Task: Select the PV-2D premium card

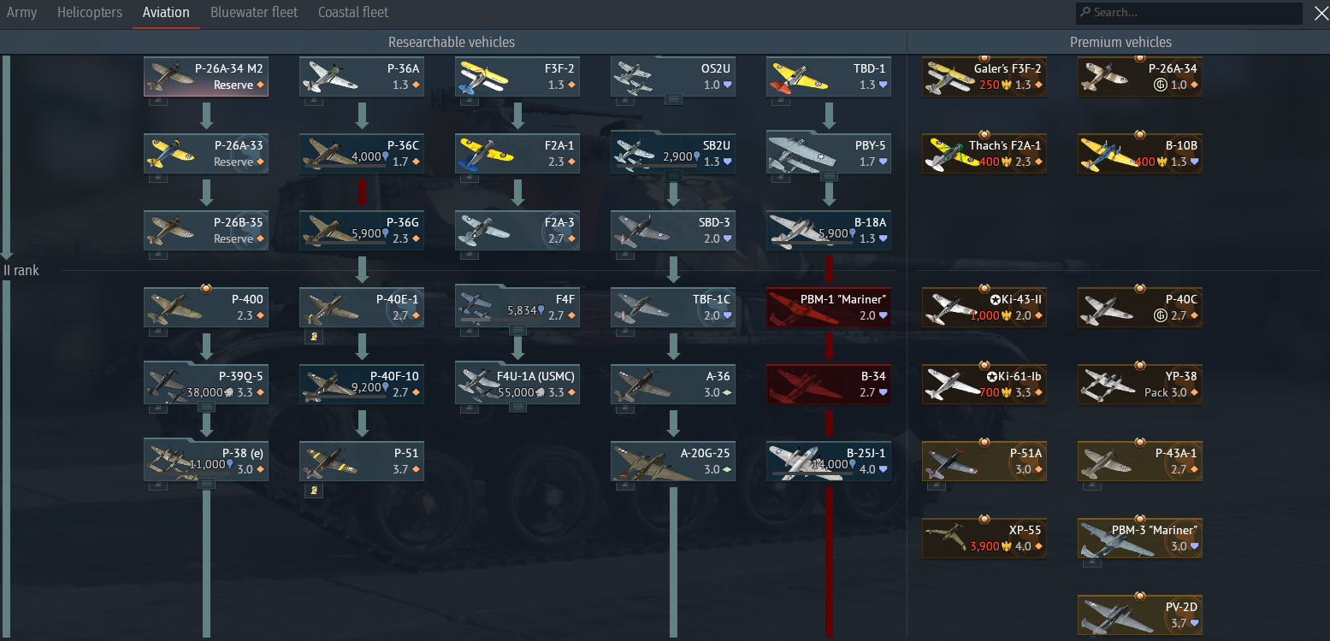Action: 1140,615
